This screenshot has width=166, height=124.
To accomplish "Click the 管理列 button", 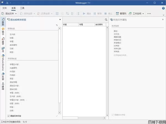I will click(x=121, y=14).
